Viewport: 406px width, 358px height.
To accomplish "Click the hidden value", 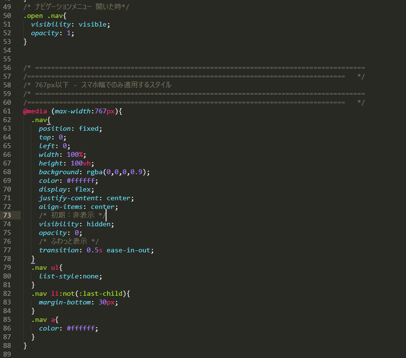I will point(99,224).
